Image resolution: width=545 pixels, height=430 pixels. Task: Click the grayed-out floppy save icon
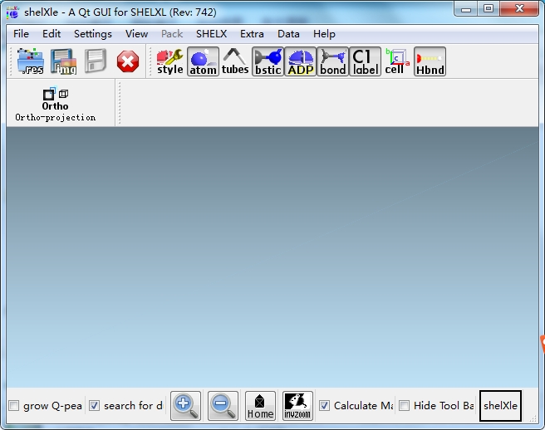point(96,61)
